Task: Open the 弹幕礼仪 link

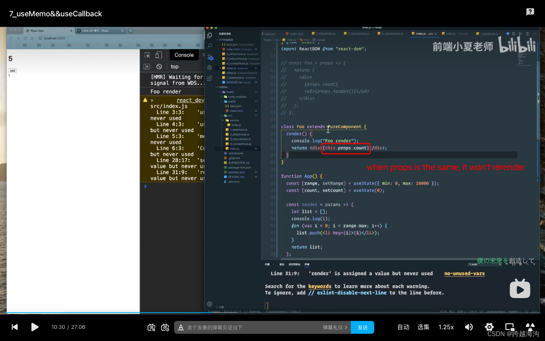Action: click(x=335, y=327)
